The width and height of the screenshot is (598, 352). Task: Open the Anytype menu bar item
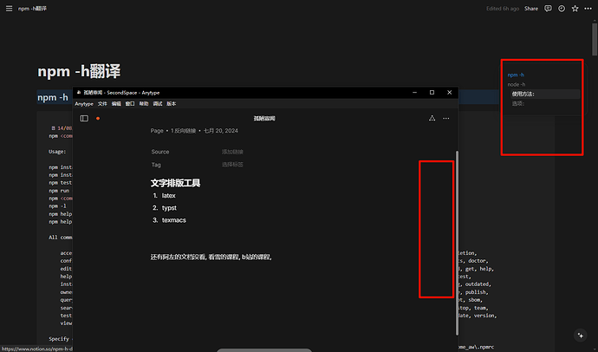pos(84,104)
